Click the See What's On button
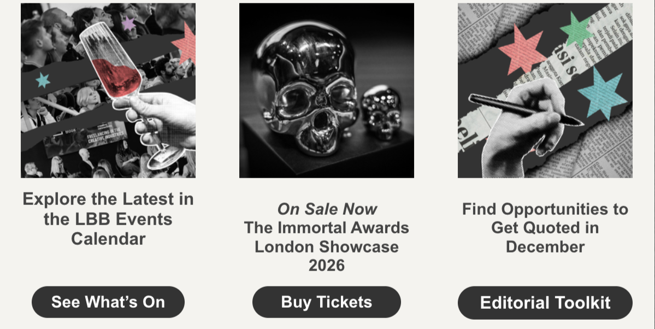 (108, 302)
